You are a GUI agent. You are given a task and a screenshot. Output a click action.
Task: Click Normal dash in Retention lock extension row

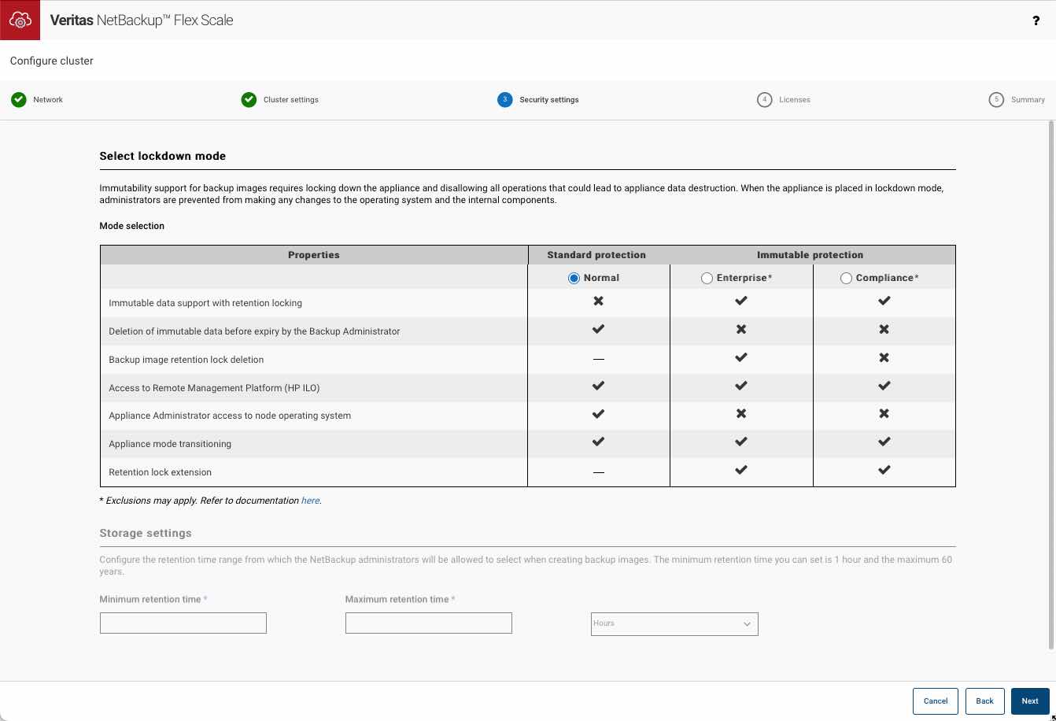[x=598, y=472]
